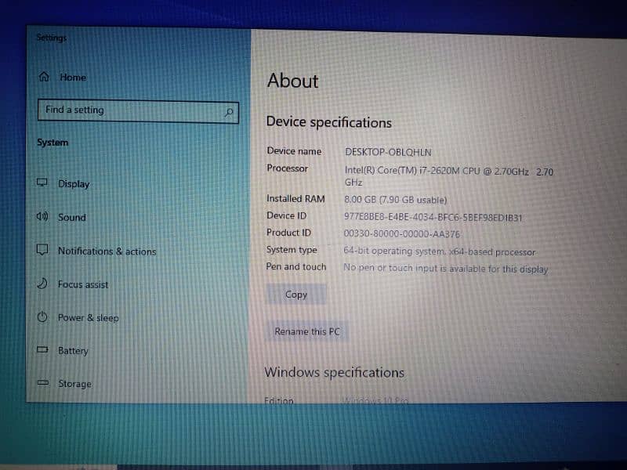Screen dimensions: 627x470
Task: Select the Power & sleep text label
Action: (x=88, y=318)
